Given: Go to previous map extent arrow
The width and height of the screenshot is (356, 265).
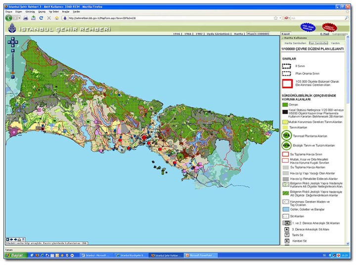Looking at the screenshot, I should [x=11, y=239].
